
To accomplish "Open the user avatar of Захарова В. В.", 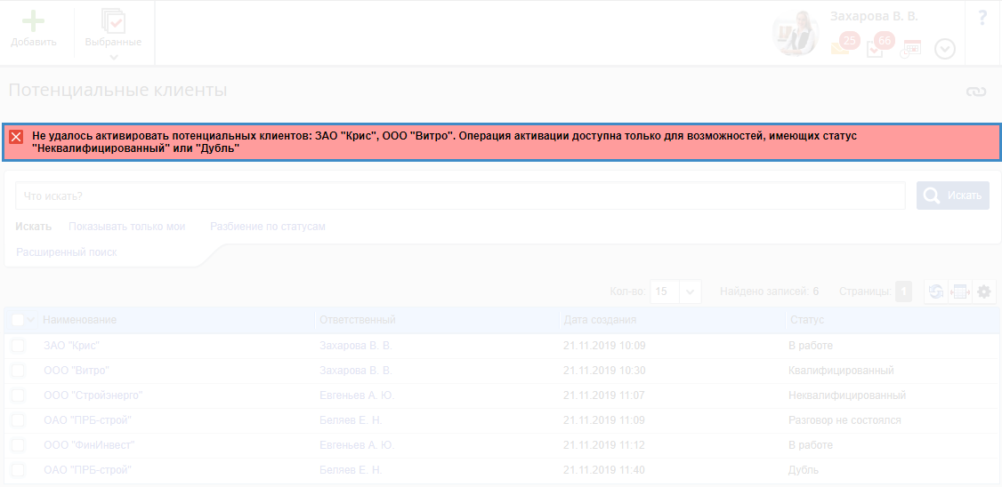I will pyautogui.click(x=796, y=33).
